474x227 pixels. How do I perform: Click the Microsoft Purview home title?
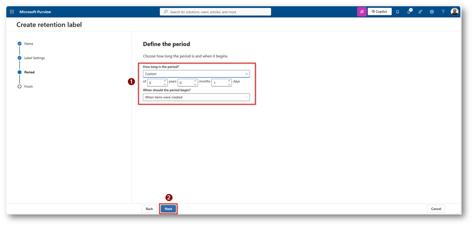tap(35, 12)
